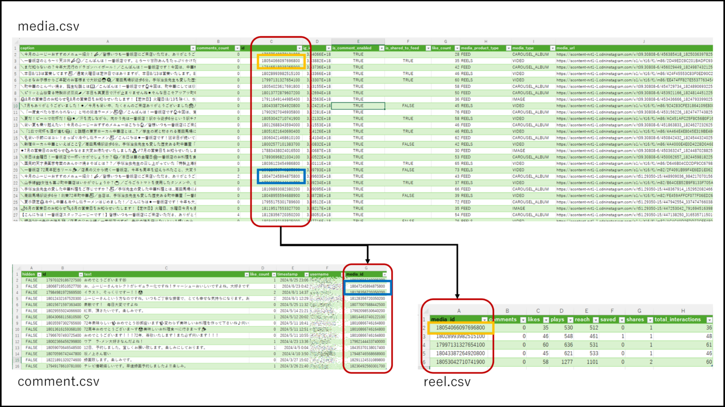Open the hidden column filter in comment.csv

coord(40,275)
